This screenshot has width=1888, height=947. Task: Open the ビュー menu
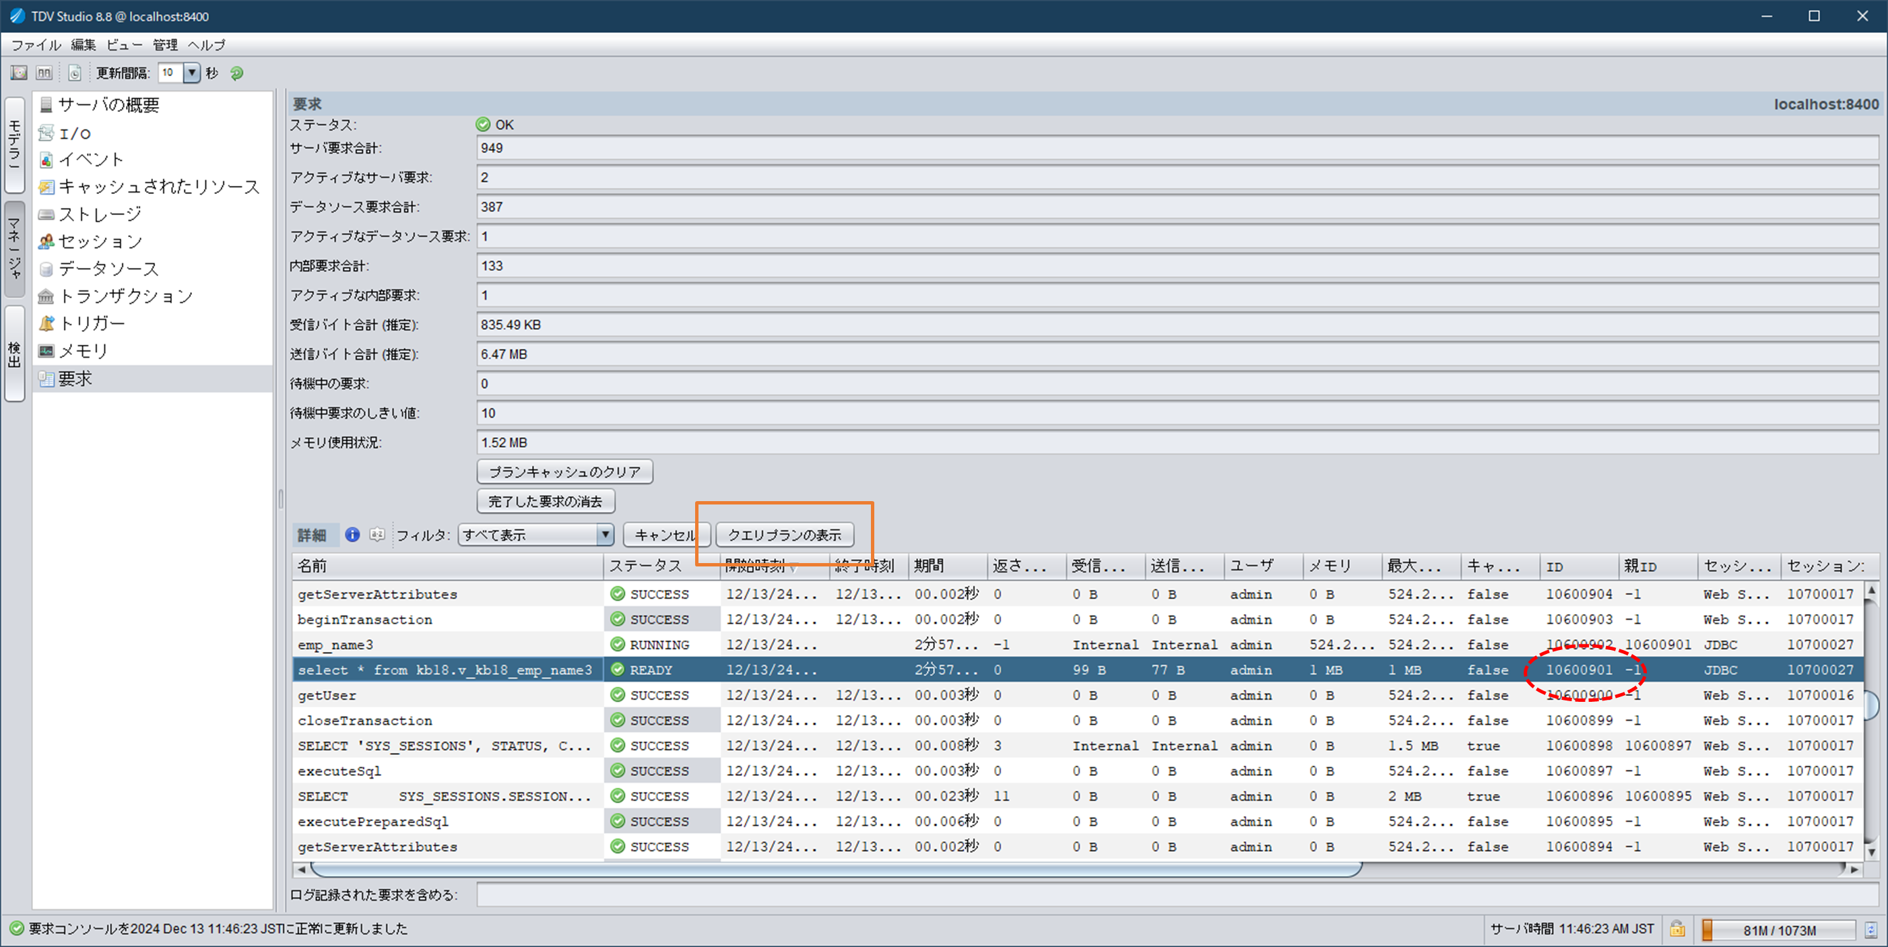coord(124,44)
